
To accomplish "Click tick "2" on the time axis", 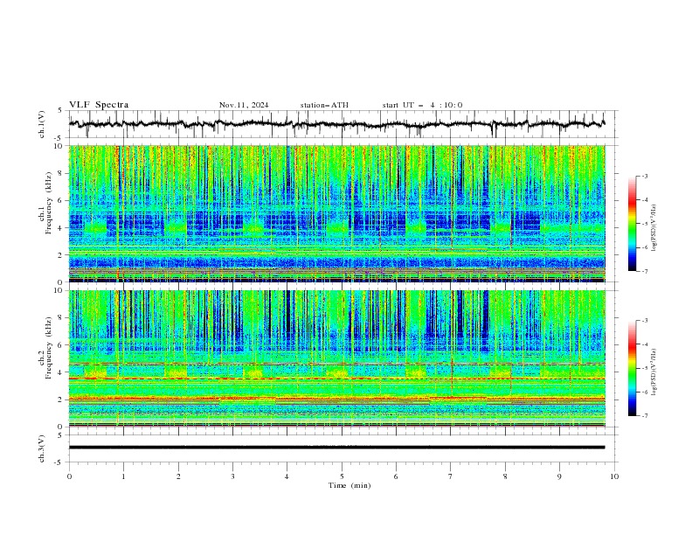I will 178,476.
